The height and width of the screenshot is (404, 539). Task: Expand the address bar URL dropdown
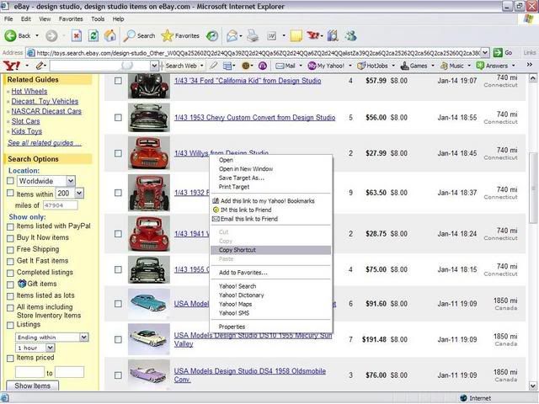(485, 52)
